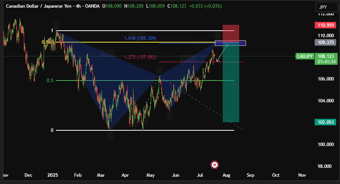The width and height of the screenshot is (340, 184).
Task: Select the red 110.959 stop price label
Action: [x=325, y=25]
